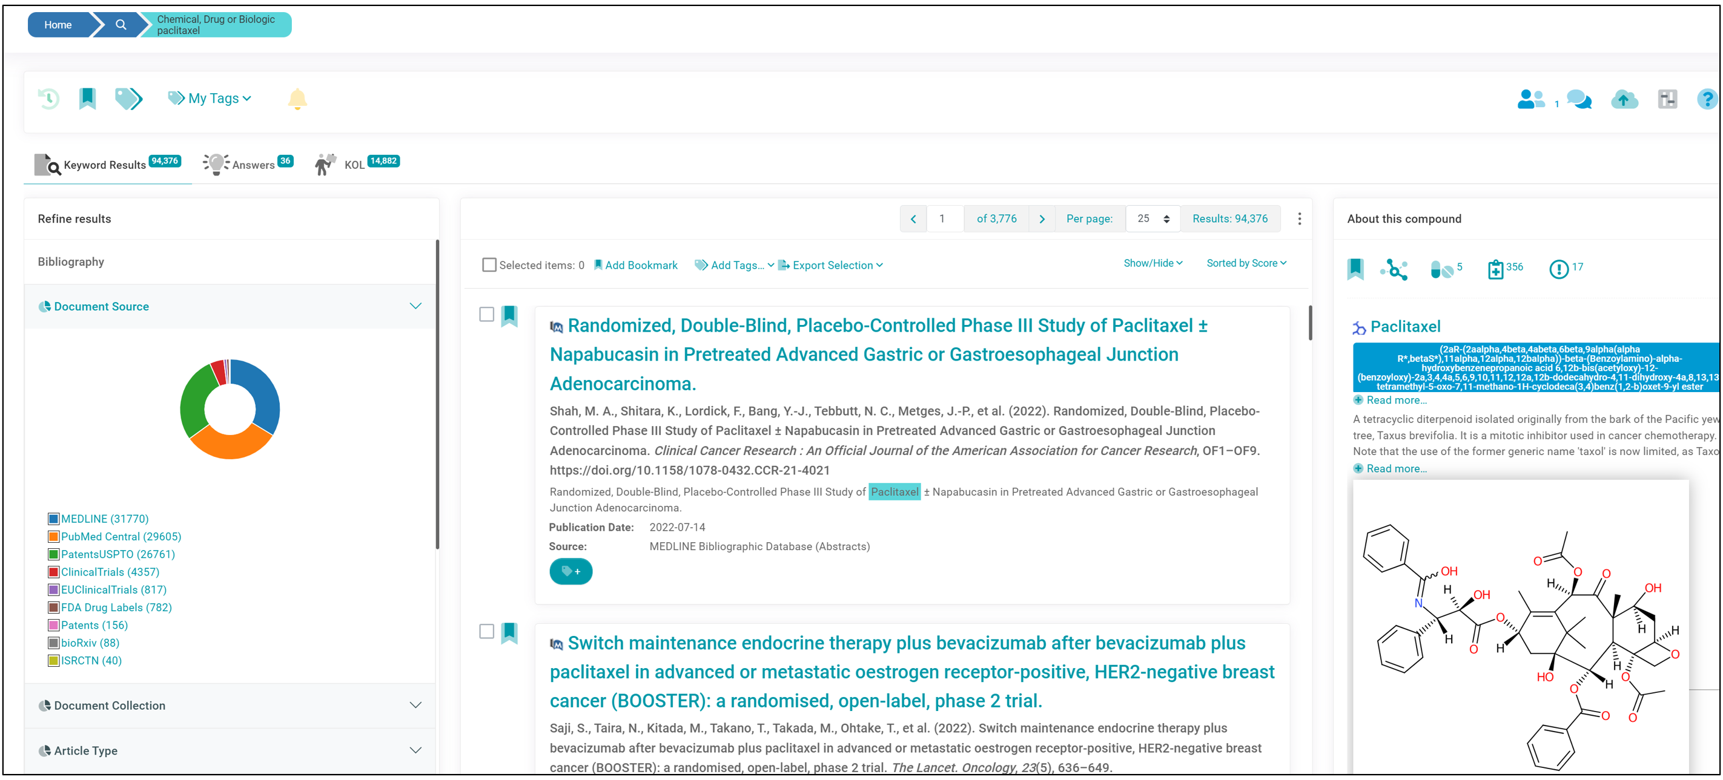
Task: Expand the Document Collection section
Action: pos(415,705)
